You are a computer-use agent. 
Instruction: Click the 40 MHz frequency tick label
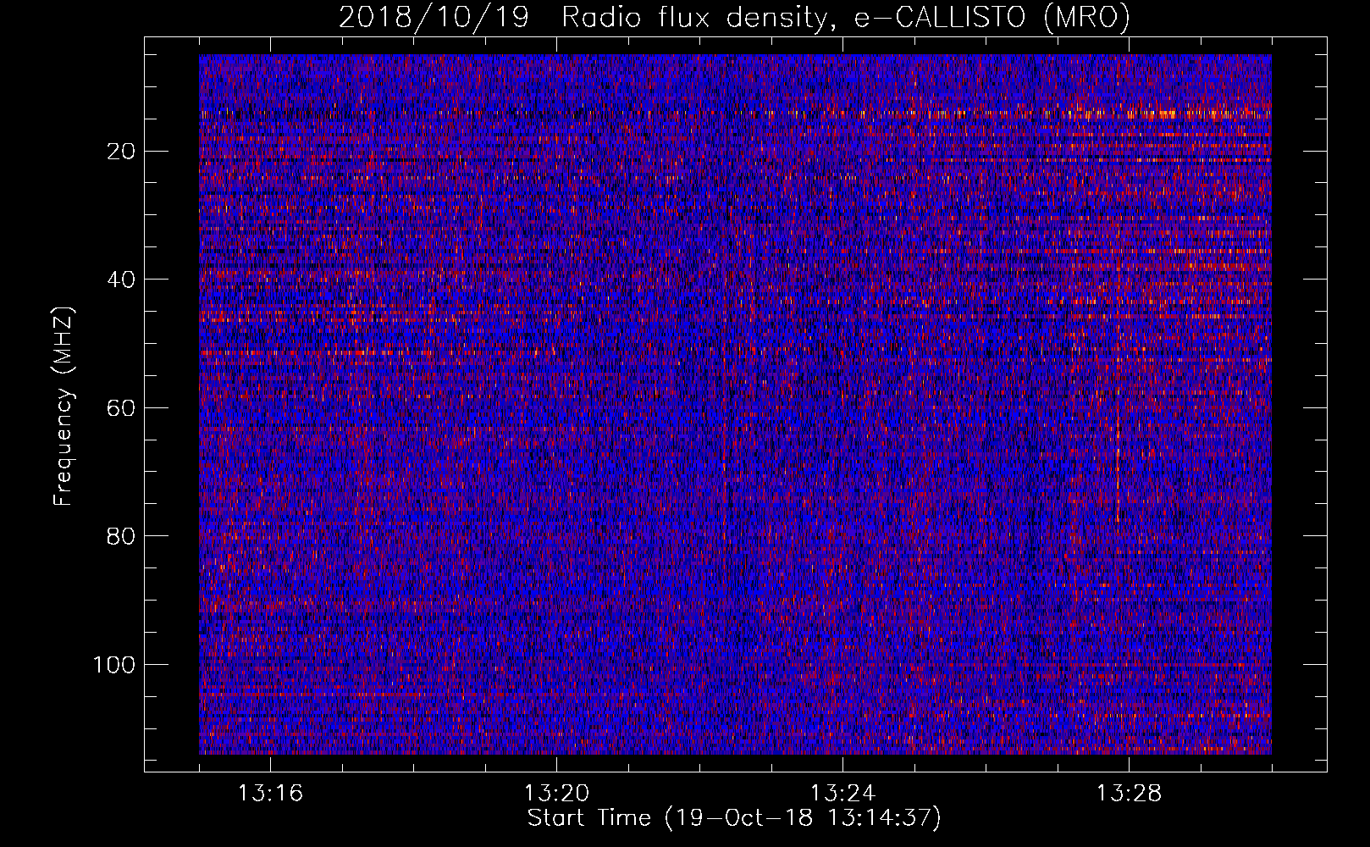click(122, 280)
